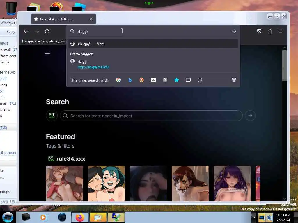298x223 pixels.
Task: Open the Pocket save icon in the toolbar
Action: [x=259, y=31]
